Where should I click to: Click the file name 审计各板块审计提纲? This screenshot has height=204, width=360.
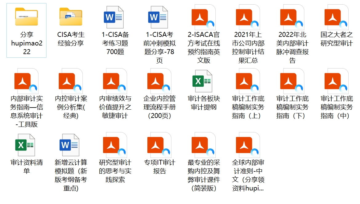pos(204,103)
